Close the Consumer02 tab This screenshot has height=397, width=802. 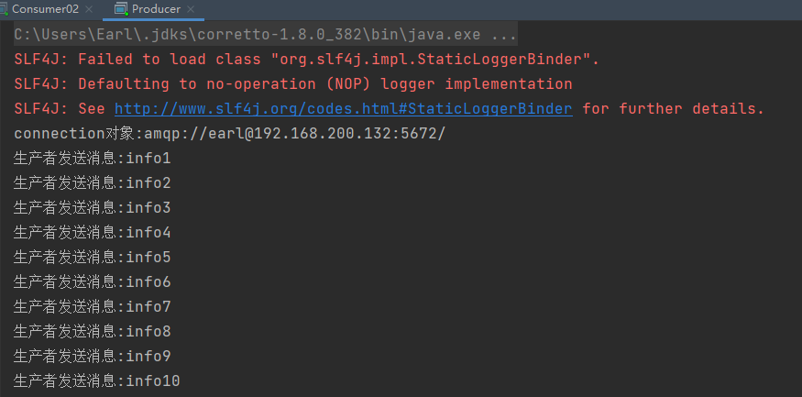pyautogui.click(x=89, y=9)
